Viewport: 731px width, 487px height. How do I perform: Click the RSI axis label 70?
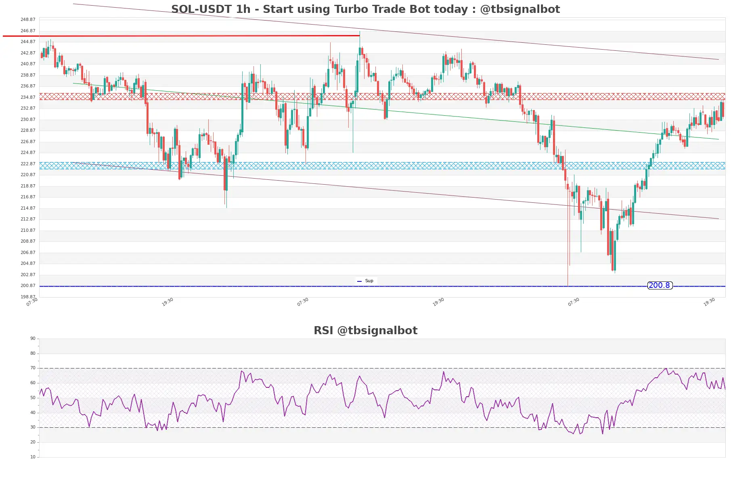point(33,368)
